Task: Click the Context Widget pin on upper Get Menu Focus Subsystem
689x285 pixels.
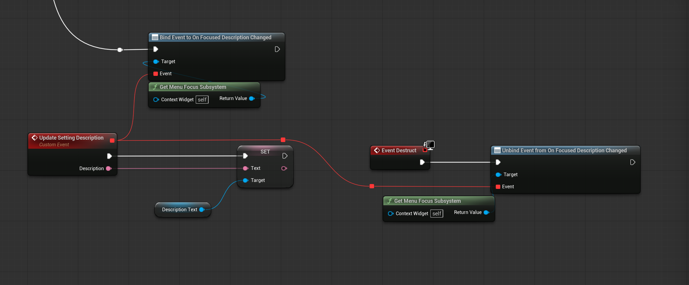Action: [156, 99]
